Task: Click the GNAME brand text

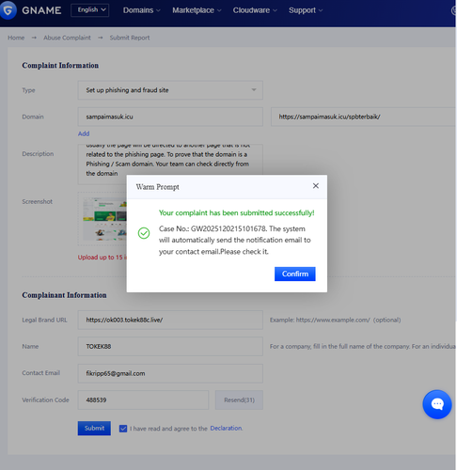Action: (x=41, y=10)
